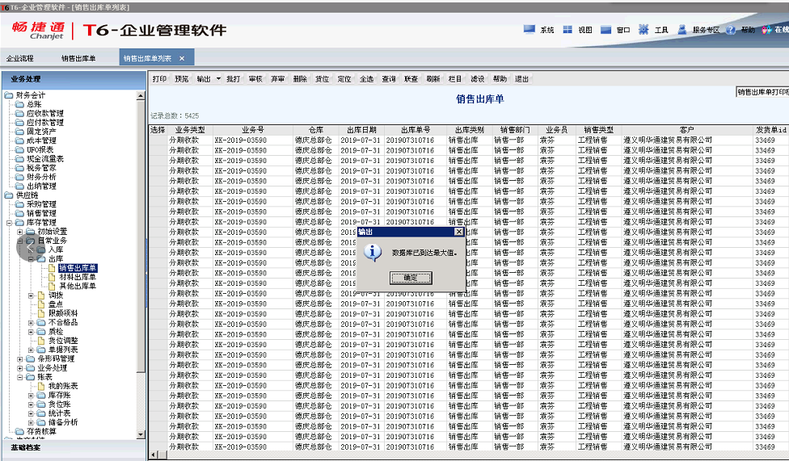Open 现金流量表 in the tree
The height and width of the screenshot is (461, 789).
(x=44, y=159)
